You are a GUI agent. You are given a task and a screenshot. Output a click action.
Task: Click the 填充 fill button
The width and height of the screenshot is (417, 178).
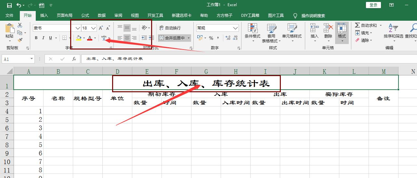(364, 33)
